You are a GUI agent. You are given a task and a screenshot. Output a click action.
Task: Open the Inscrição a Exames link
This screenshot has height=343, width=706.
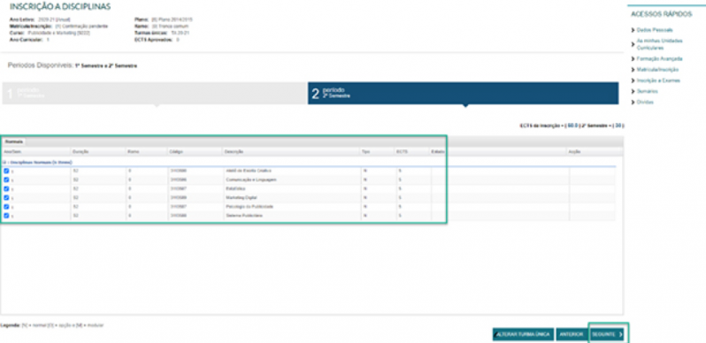658,80
